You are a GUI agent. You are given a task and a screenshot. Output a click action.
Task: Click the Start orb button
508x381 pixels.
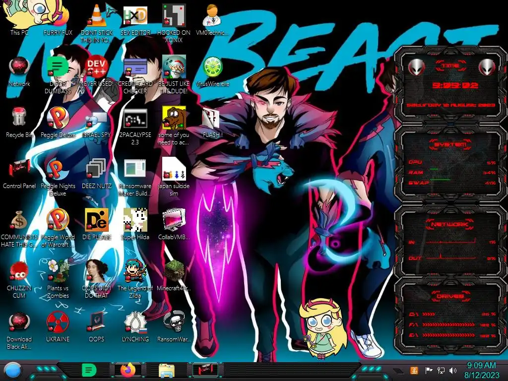coord(13,370)
